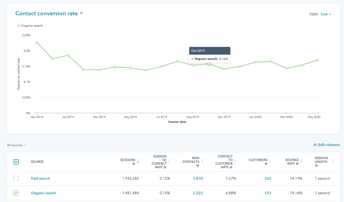Image resolution: width=344 pixels, height=202 pixels.
Task: Click the Session to contact rate axis title
Action: (x=18, y=74)
